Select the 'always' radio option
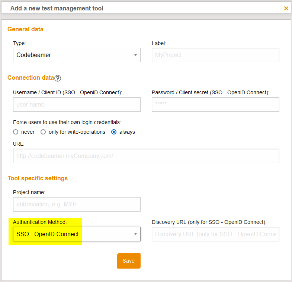292x282 pixels. pyautogui.click(x=114, y=132)
